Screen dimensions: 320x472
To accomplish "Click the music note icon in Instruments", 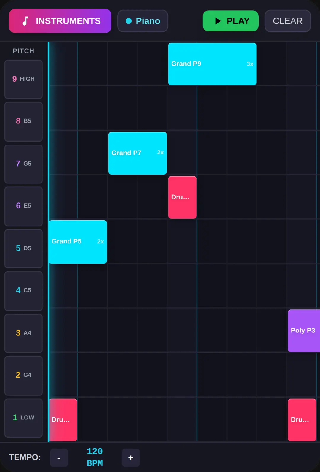I will [26, 21].
